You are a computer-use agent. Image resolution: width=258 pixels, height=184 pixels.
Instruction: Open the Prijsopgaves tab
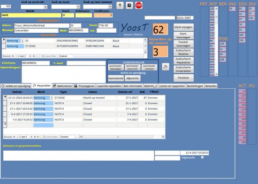tap(84, 86)
